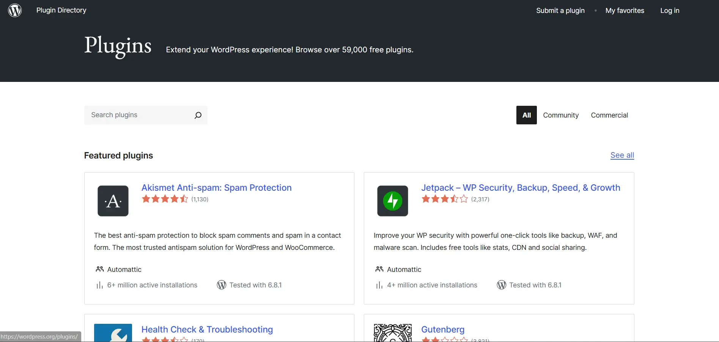Open the Gutenberg plugin icon
The image size is (719, 342).
393,333
